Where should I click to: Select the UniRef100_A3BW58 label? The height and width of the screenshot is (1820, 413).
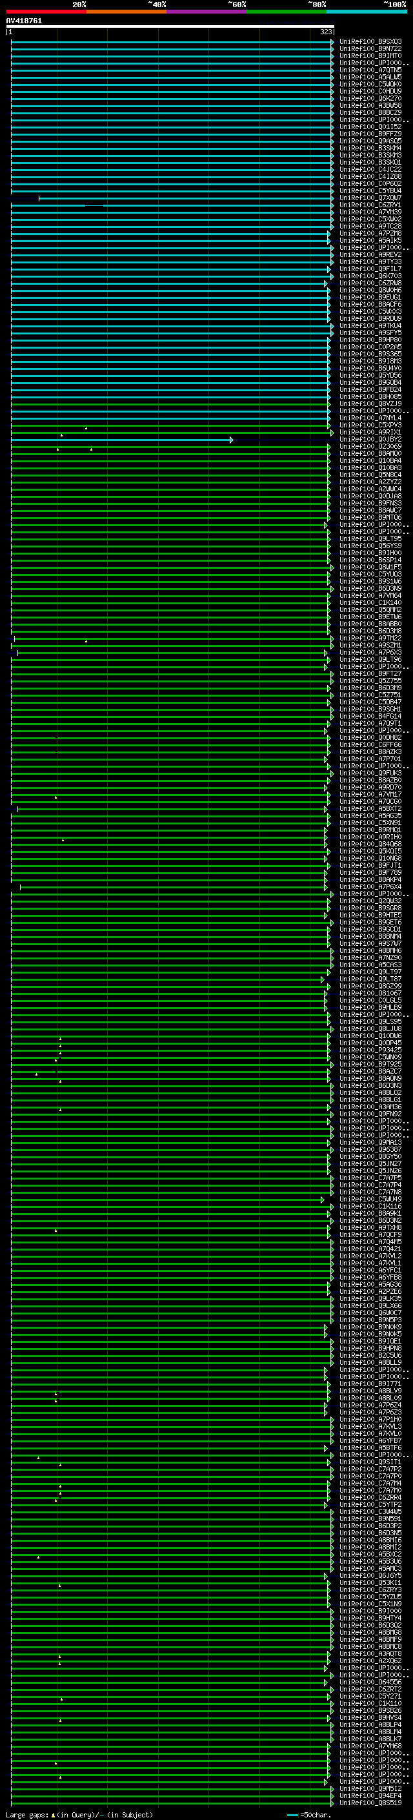[370, 105]
